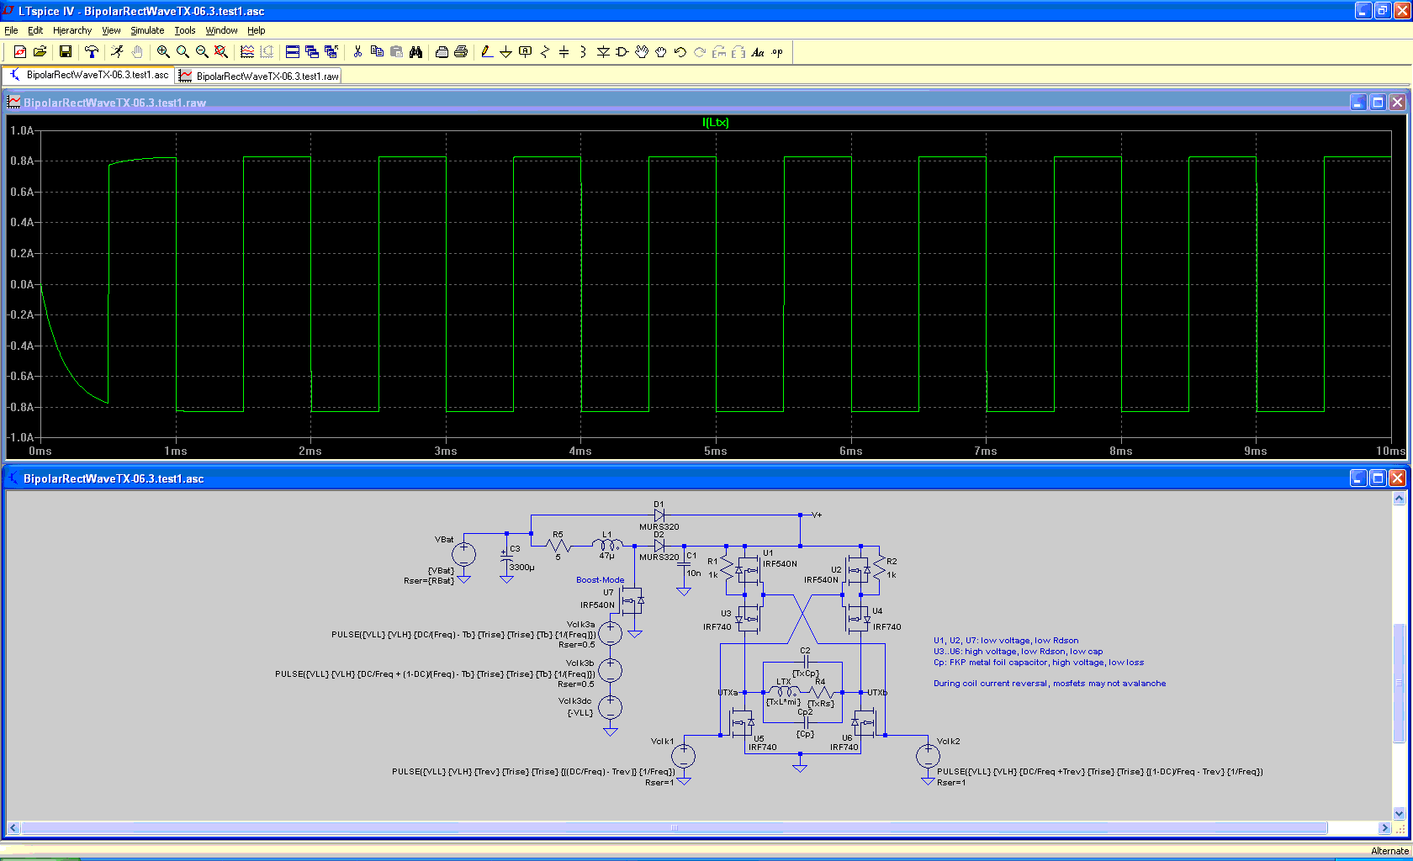This screenshot has height=861, width=1413.
Task: Open the Hierarchy menu
Action: (x=72, y=30)
